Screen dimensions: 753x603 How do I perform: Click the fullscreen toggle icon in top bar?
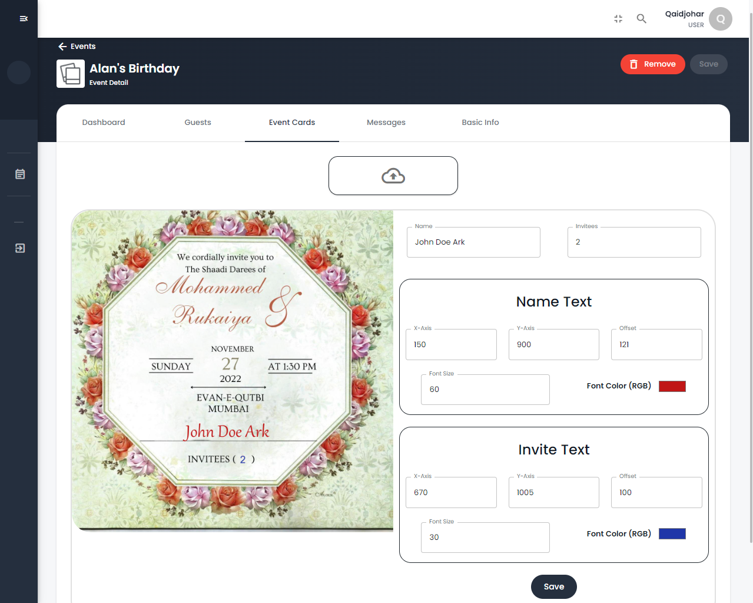point(618,18)
